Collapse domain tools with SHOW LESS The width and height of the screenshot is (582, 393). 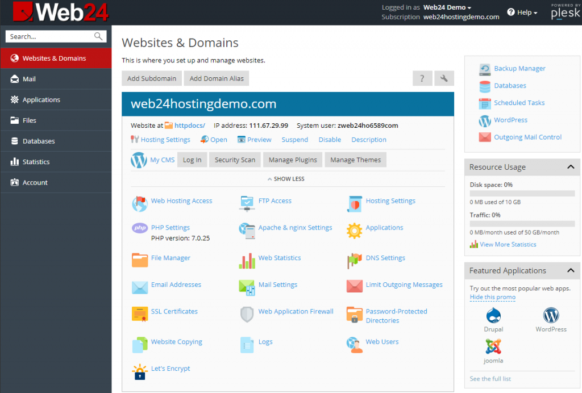tap(286, 179)
